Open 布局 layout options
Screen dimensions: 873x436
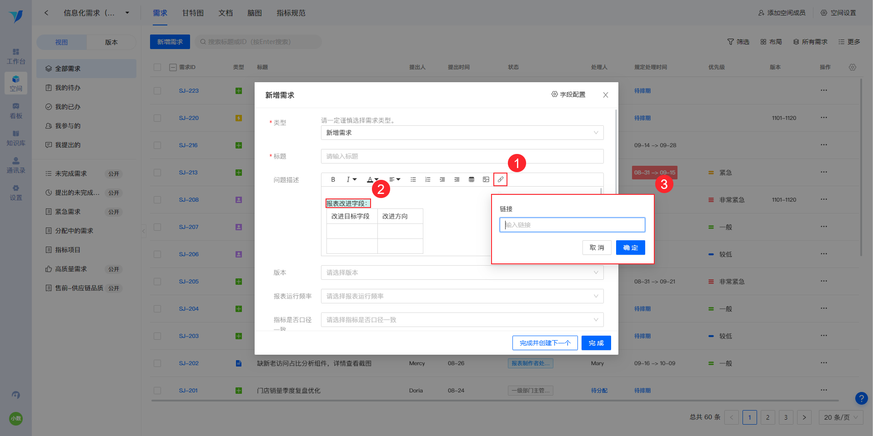(x=771, y=42)
